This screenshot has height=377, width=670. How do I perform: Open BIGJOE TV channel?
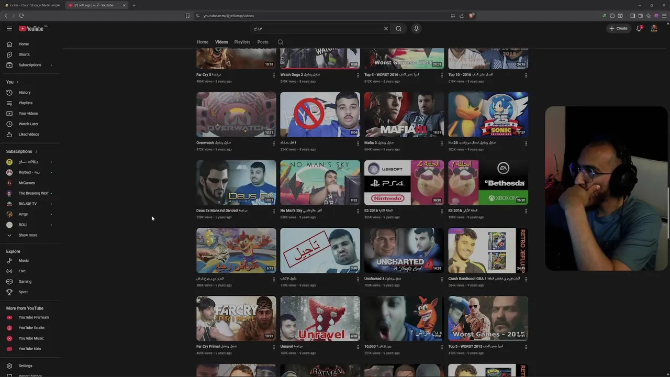coord(28,204)
